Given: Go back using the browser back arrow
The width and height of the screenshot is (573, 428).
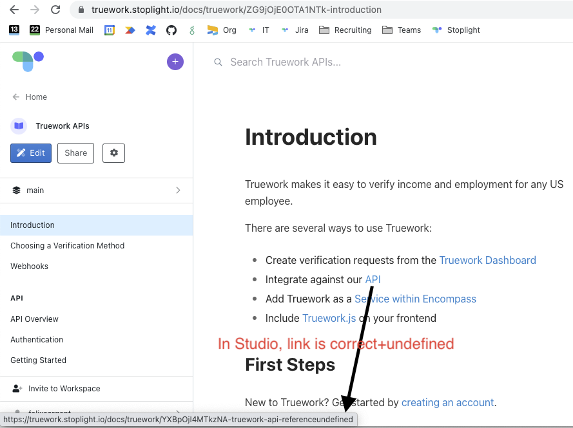Looking at the screenshot, I should pyautogui.click(x=14, y=10).
